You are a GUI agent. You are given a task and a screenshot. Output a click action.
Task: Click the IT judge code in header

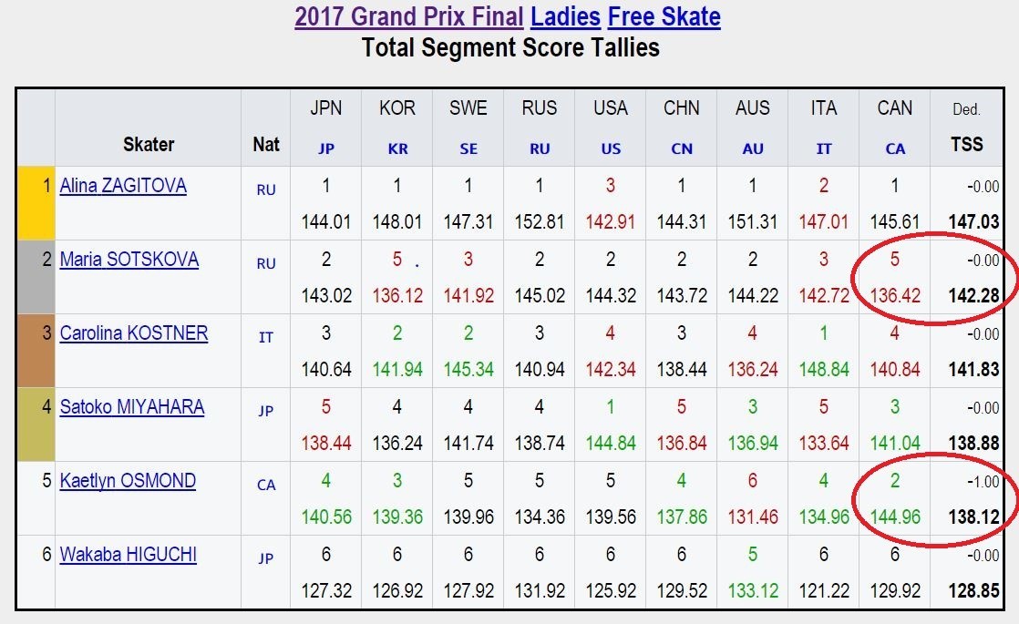click(x=823, y=148)
